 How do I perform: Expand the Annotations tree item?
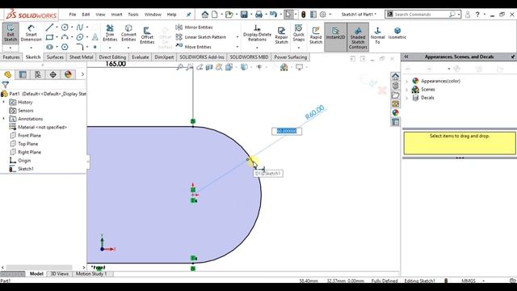(x=3, y=119)
